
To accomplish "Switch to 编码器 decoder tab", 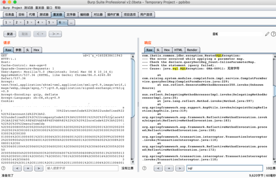I will click(85, 14).
